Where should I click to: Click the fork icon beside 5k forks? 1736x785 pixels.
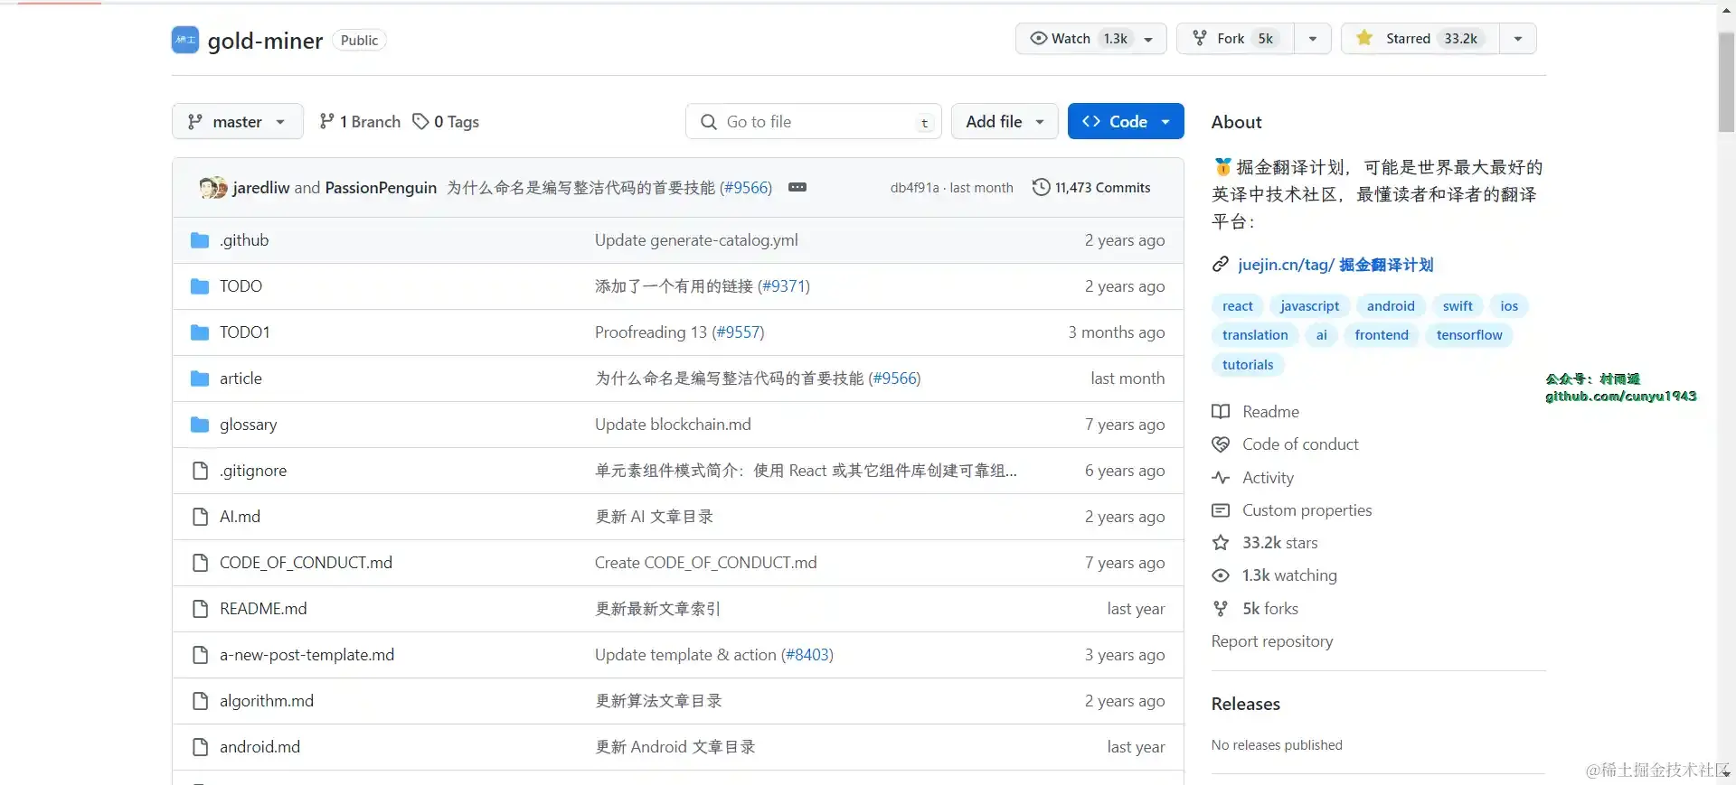coord(1221,609)
